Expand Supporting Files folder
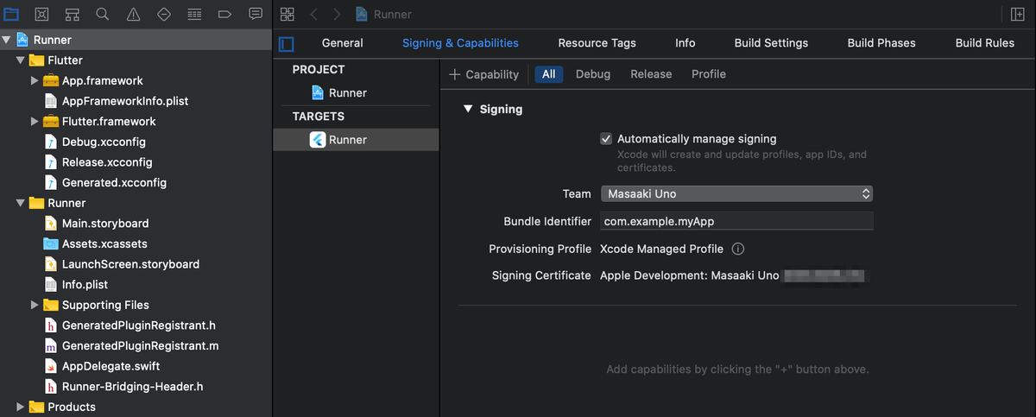Screen dimensions: 1036x417 pos(35,305)
